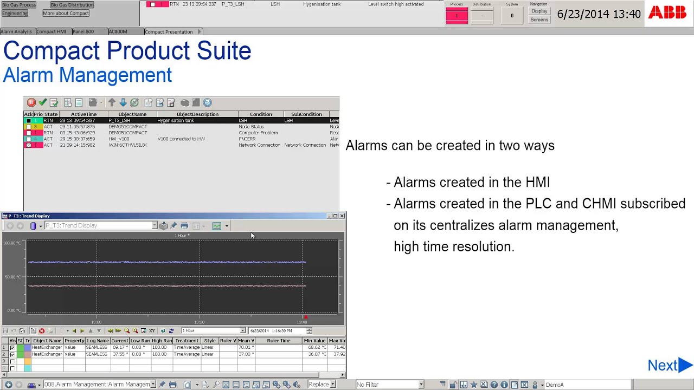Click the orange trace color swatch in row 3

click(x=28, y=361)
